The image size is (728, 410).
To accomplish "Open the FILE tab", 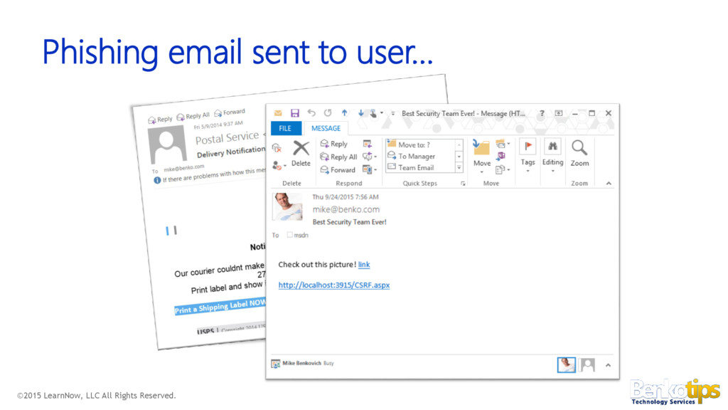I will (x=285, y=128).
